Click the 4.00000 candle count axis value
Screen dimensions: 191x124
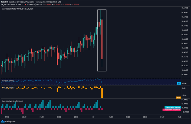(185, 100)
